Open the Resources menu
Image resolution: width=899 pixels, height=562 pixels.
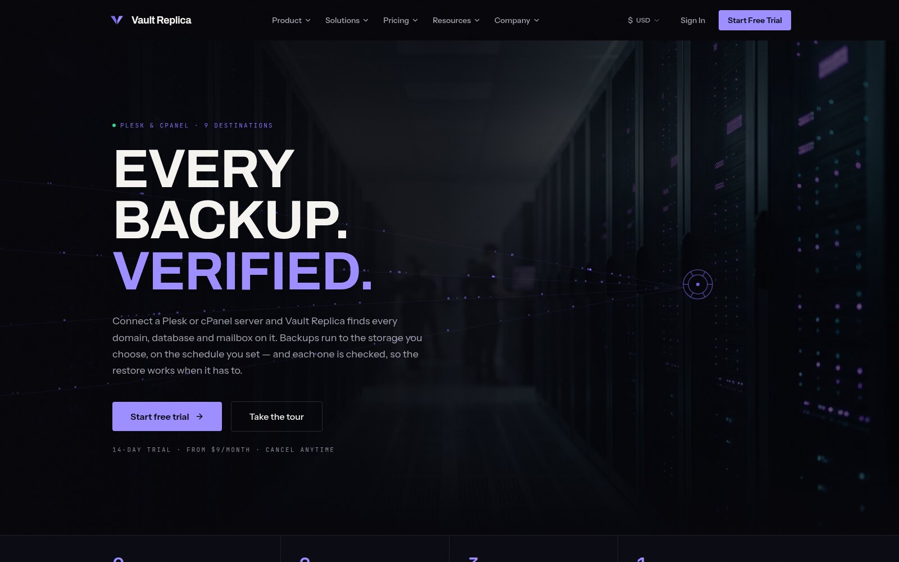click(x=456, y=20)
